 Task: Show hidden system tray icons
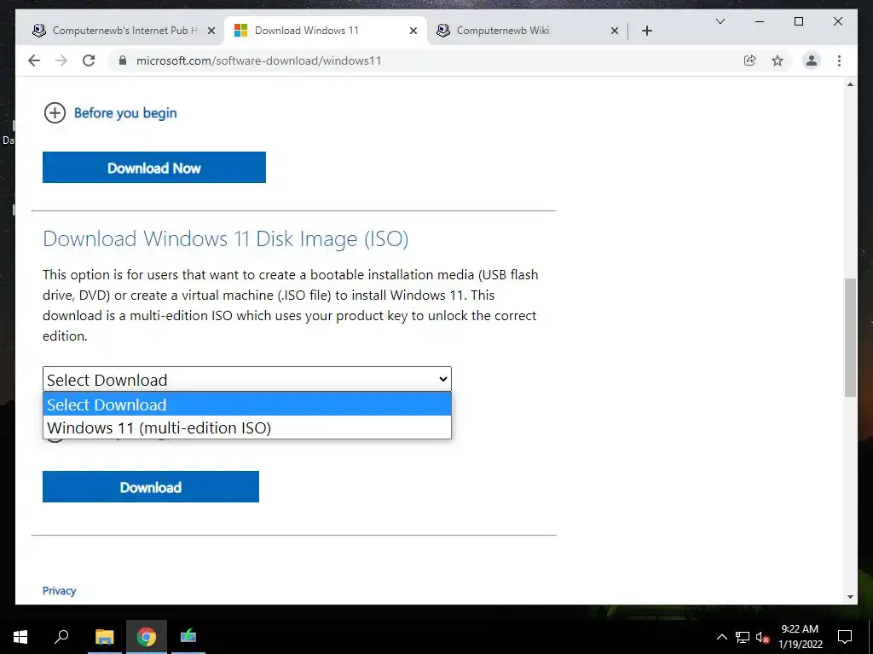click(x=721, y=637)
